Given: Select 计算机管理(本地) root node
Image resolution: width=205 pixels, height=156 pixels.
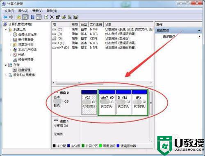Looking at the screenshot, I should click(x=20, y=24).
